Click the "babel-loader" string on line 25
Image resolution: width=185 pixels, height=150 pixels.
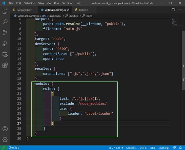tap(99, 113)
